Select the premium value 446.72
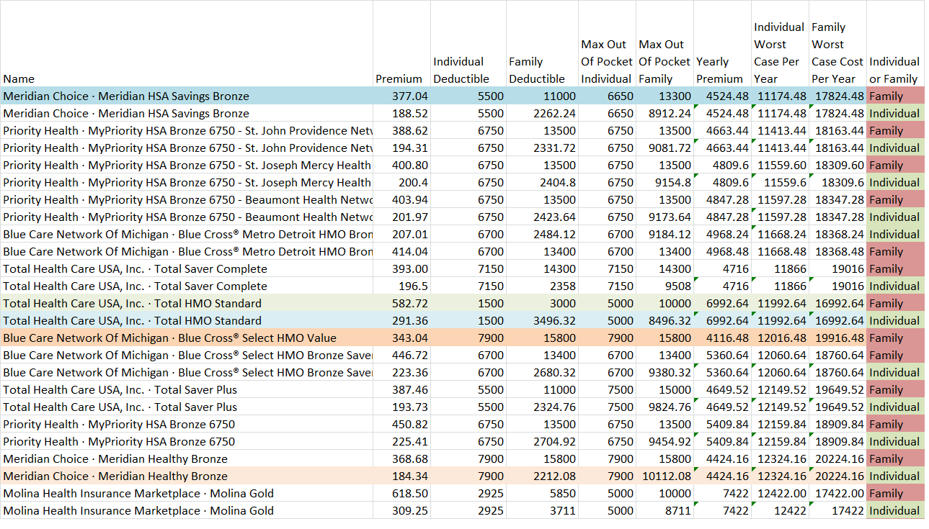The image size is (929, 529). click(x=401, y=355)
